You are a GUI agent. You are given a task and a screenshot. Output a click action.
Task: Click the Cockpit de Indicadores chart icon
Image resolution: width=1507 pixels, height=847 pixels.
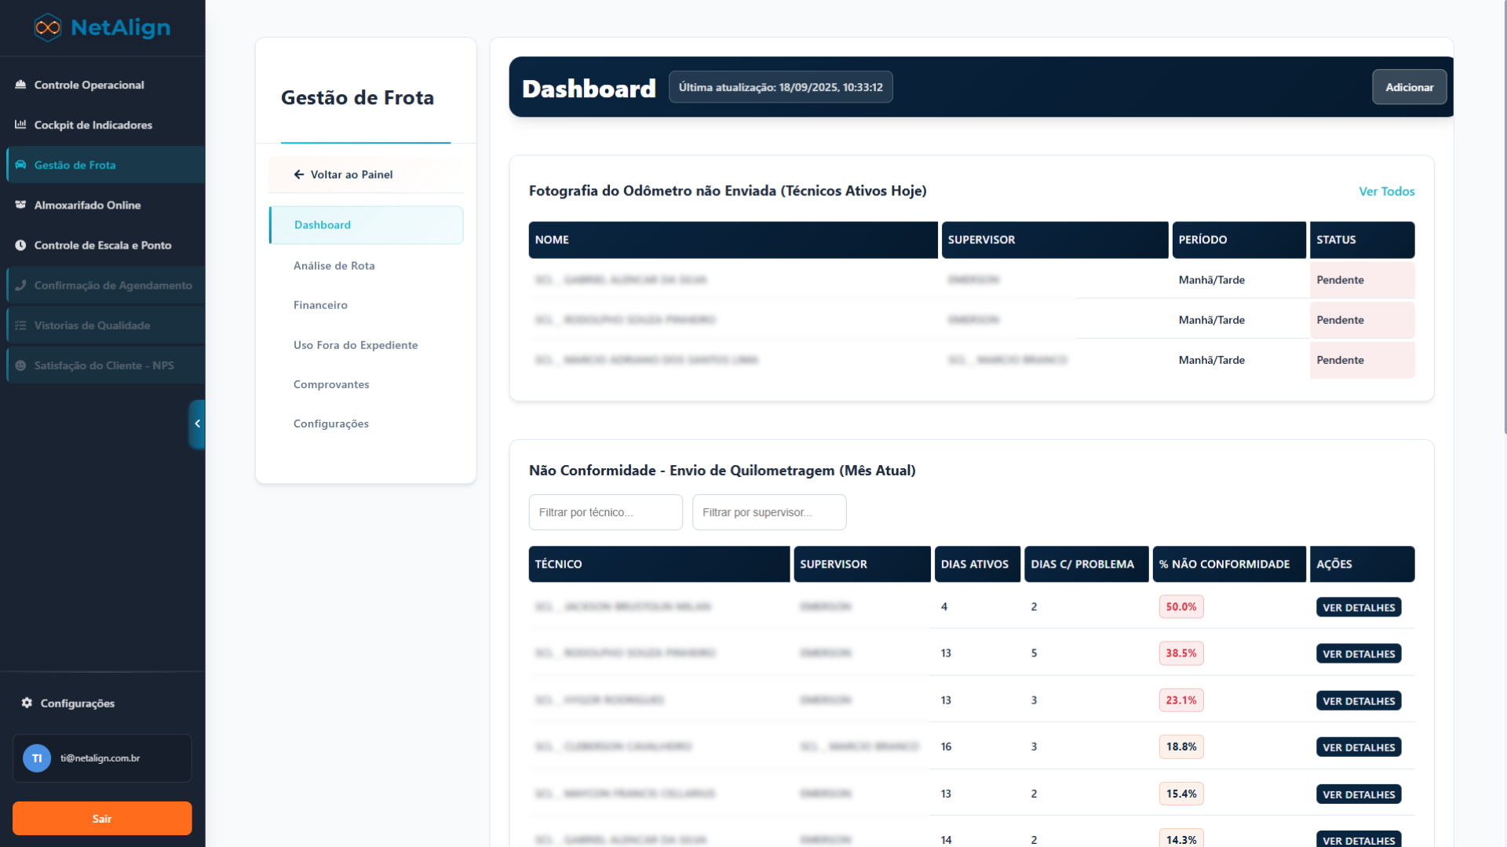(x=20, y=125)
